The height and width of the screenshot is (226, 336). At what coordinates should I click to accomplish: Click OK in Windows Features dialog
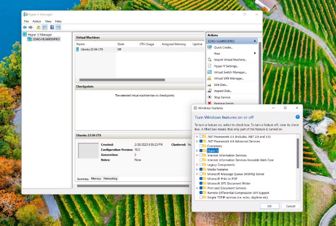point(269,206)
